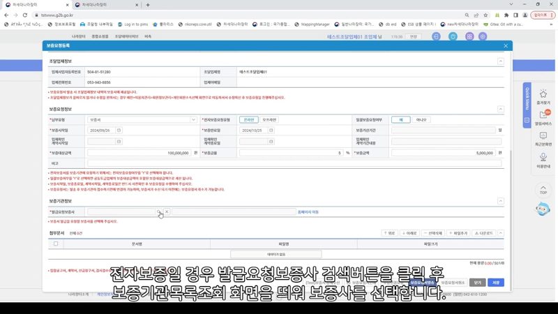
Task: Reload the page with browser refresh icon
Action: coord(25,15)
